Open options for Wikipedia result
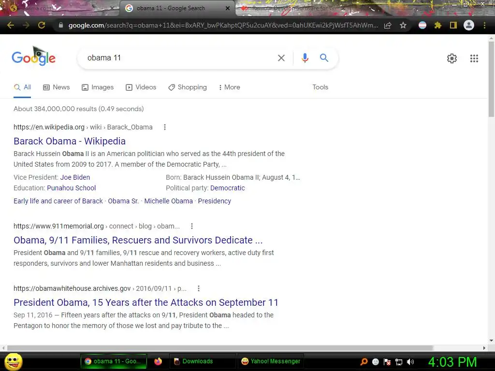Image resolution: width=495 pixels, height=371 pixels. coord(164,127)
